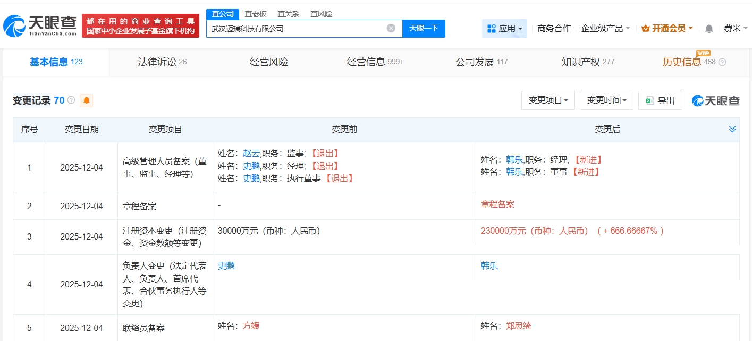Screen dimensions: 752x341
Task: Click the 商务合作 link
Action: coord(554,29)
